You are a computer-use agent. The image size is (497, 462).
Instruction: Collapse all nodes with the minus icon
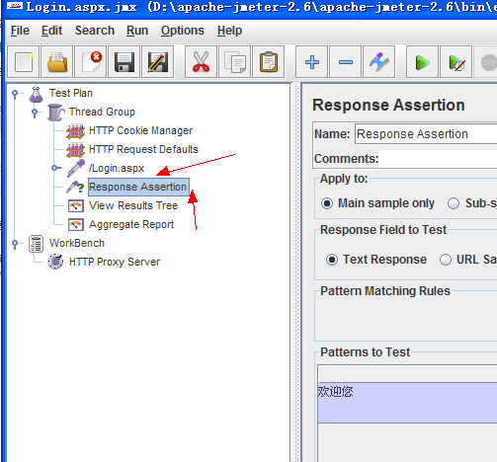[345, 62]
